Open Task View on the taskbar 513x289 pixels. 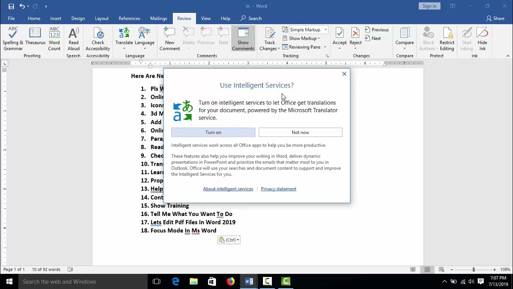[x=157, y=282]
